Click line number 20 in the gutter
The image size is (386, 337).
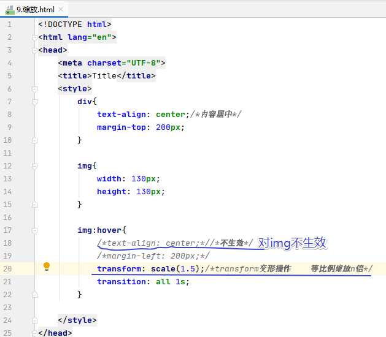pyautogui.click(x=7, y=268)
